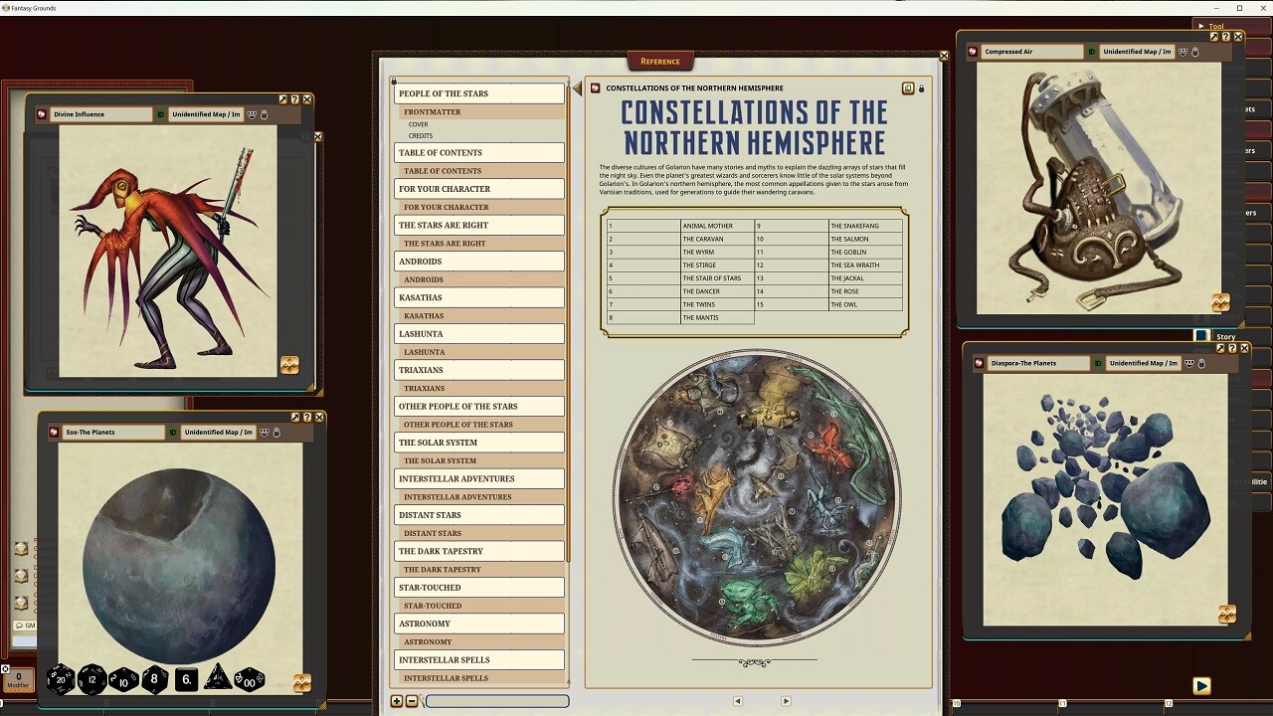Screen dimensions: 1273x716
Task: Roll the d8 die
Action: [x=151, y=680]
